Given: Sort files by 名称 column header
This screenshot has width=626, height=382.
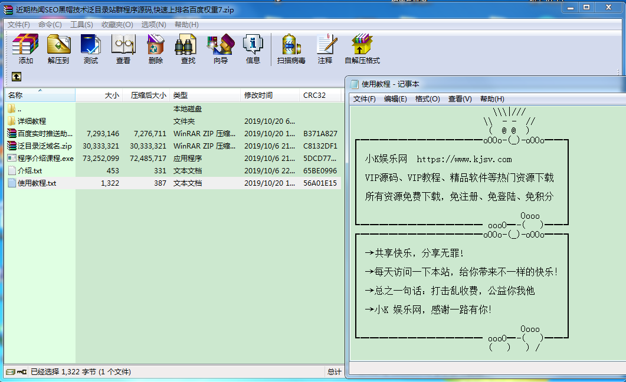Looking at the screenshot, I should 40,95.
